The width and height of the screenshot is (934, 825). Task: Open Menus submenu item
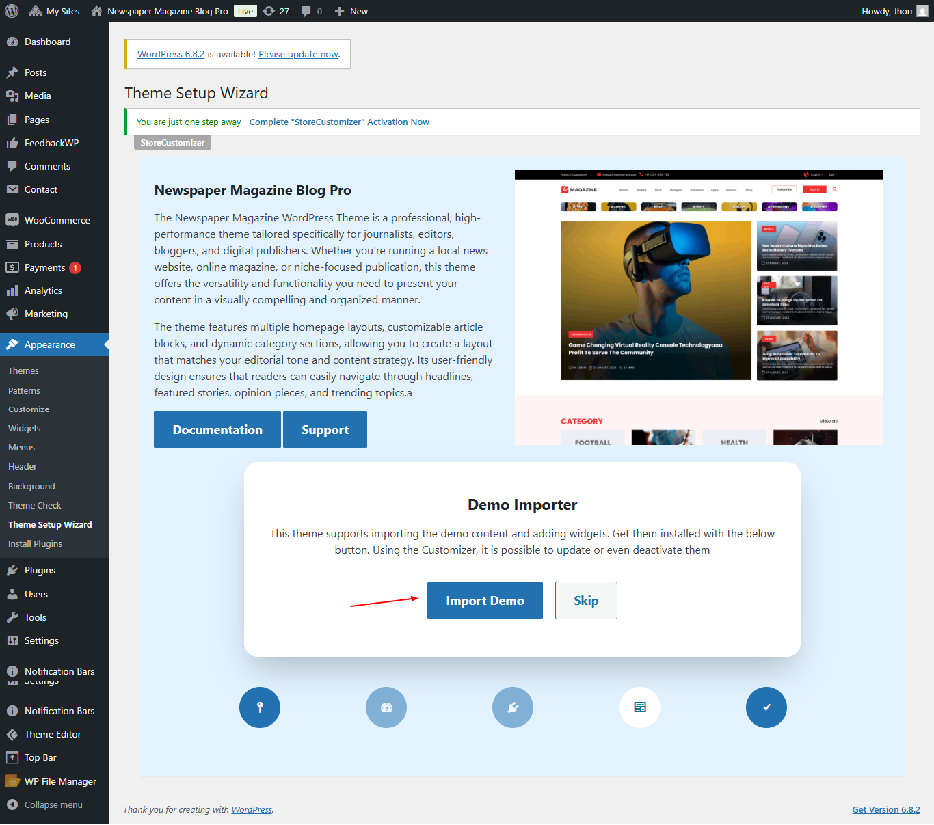21,447
